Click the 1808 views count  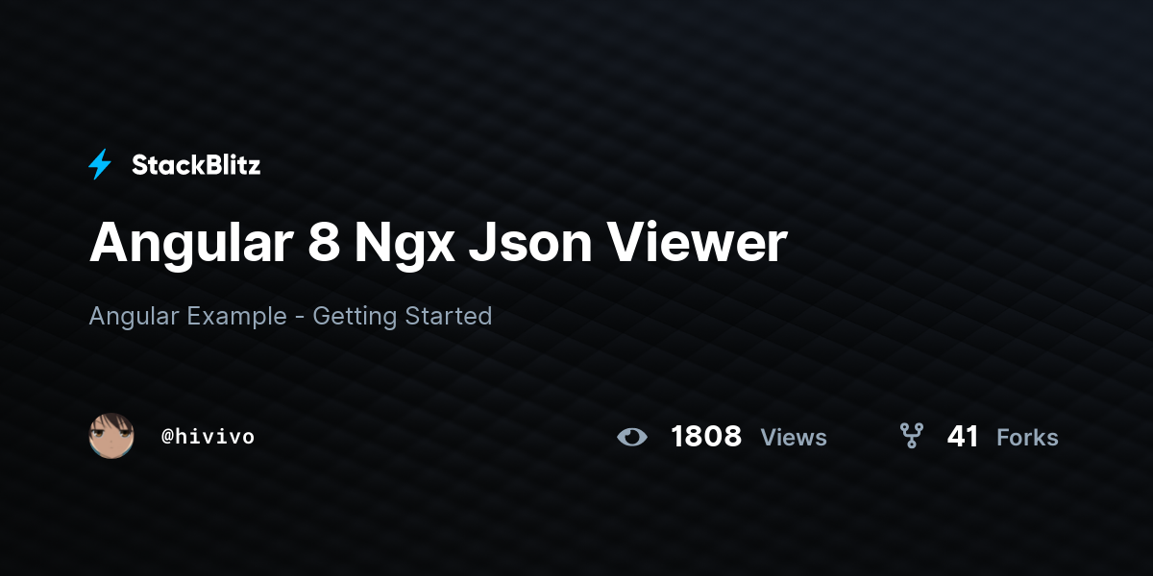click(706, 437)
